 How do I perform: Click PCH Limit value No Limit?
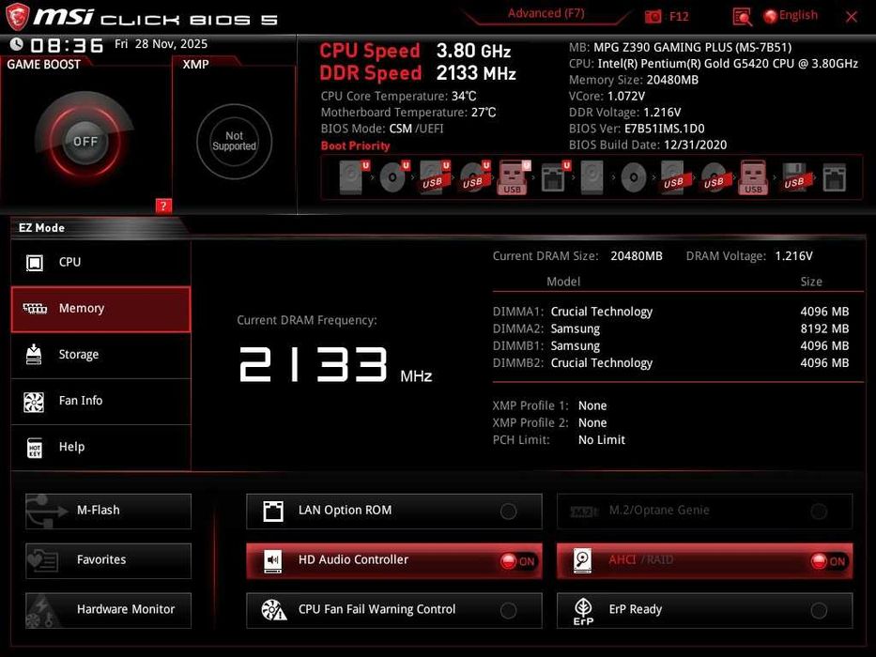(602, 440)
